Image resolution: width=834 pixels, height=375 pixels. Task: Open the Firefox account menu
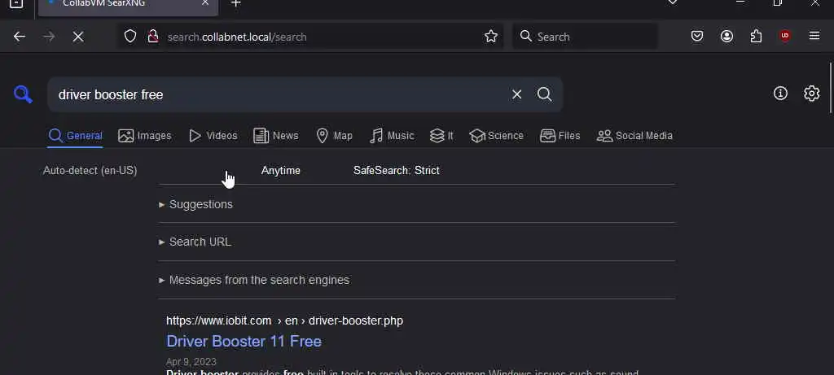(726, 36)
